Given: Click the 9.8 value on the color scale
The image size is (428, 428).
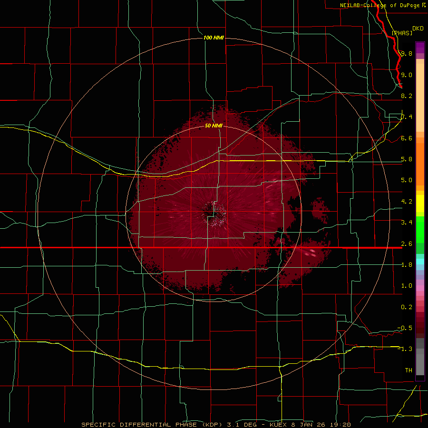Looking at the screenshot, I should click(x=407, y=53).
